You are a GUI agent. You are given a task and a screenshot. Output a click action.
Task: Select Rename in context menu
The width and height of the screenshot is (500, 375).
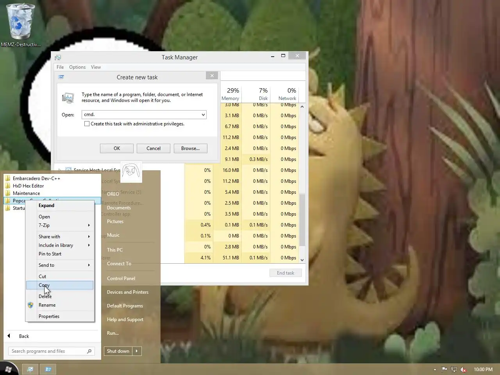click(60, 305)
